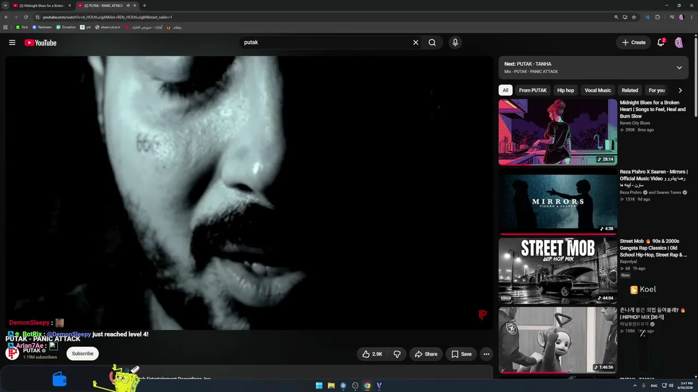Close the Midnight Blues browser tab

tap(70, 5)
